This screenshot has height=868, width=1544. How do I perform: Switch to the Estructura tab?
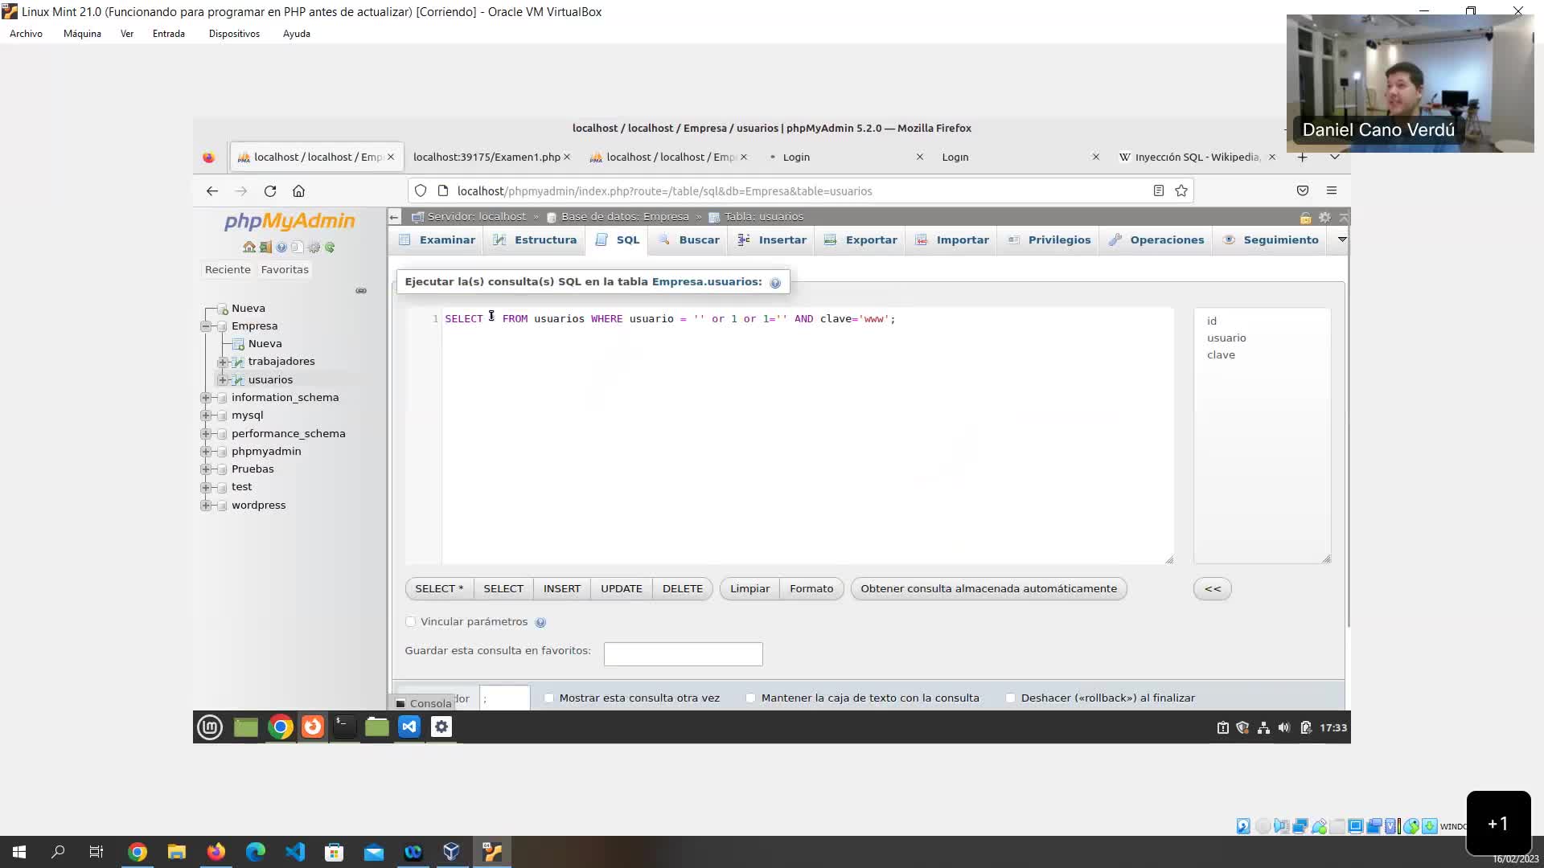point(499,240)
